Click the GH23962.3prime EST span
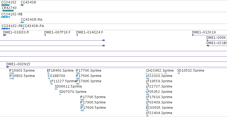The image size is (227, 117). click(x=157, y=73)
